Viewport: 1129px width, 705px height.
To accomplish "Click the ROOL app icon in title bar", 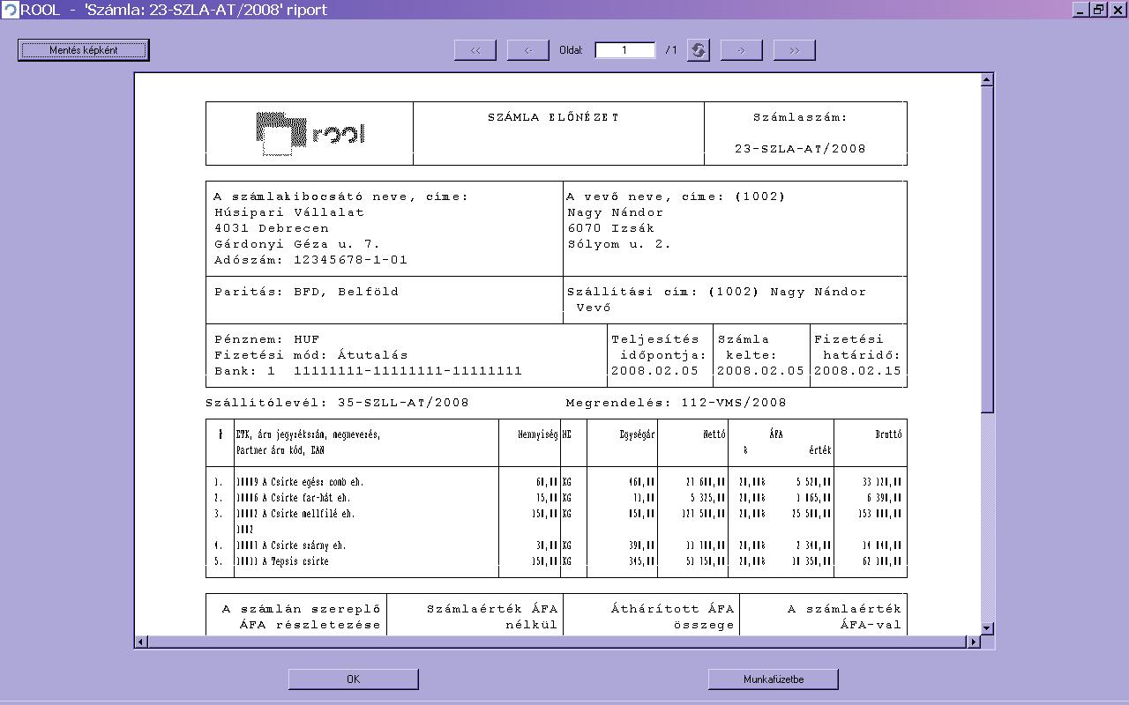I will tap(10, 10).
